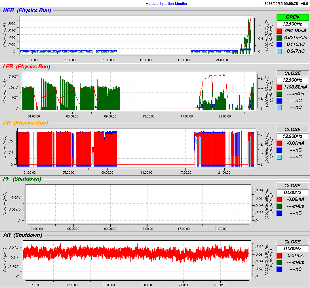Click the Multiple Injection Monitor title
310x288 pixels.
point(166,4)
